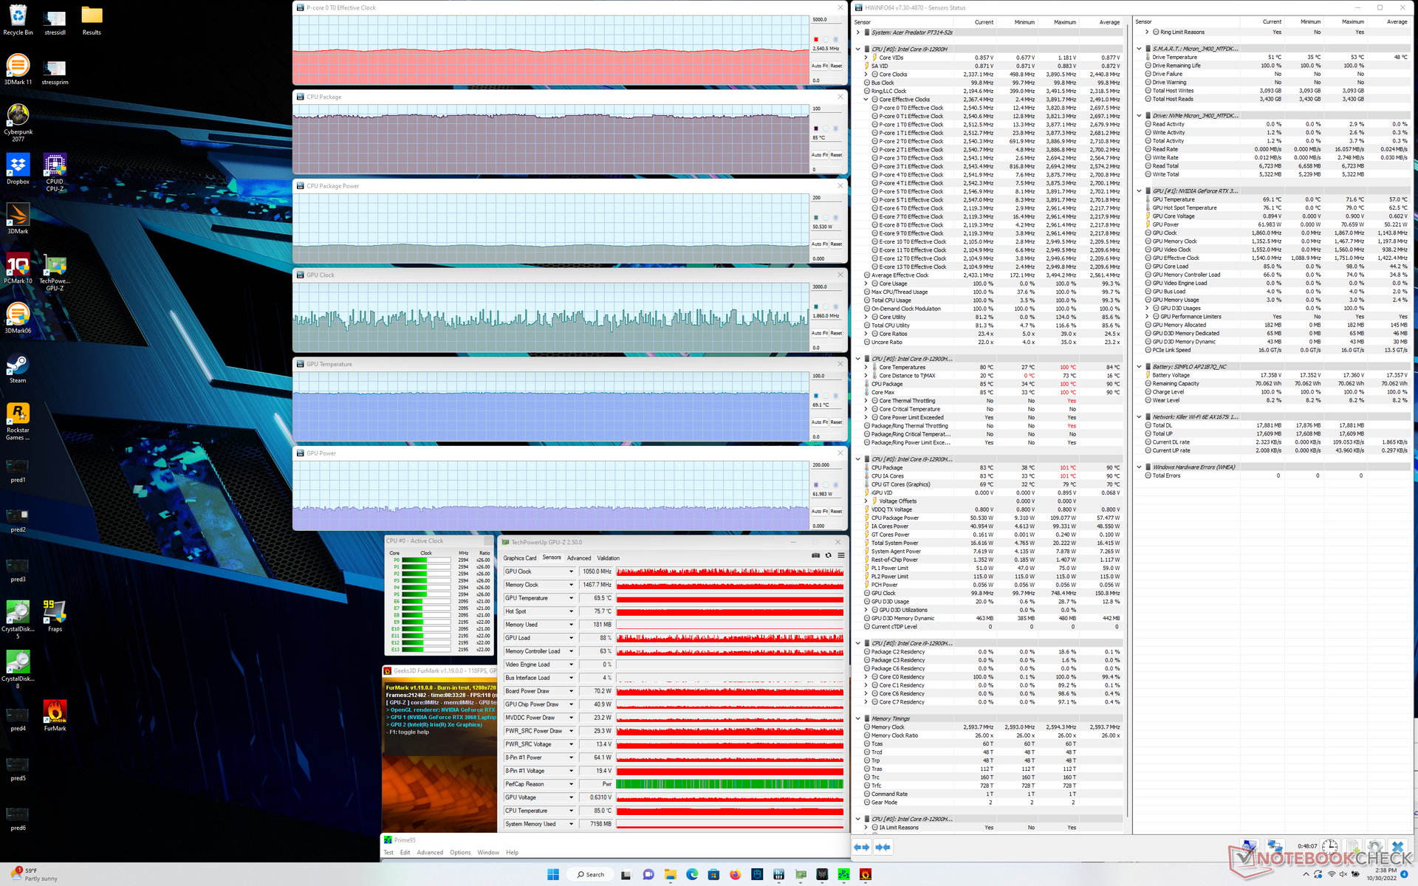1418x886 pixels.
Task: Open Fraps desktop icon
Action: 55,617
